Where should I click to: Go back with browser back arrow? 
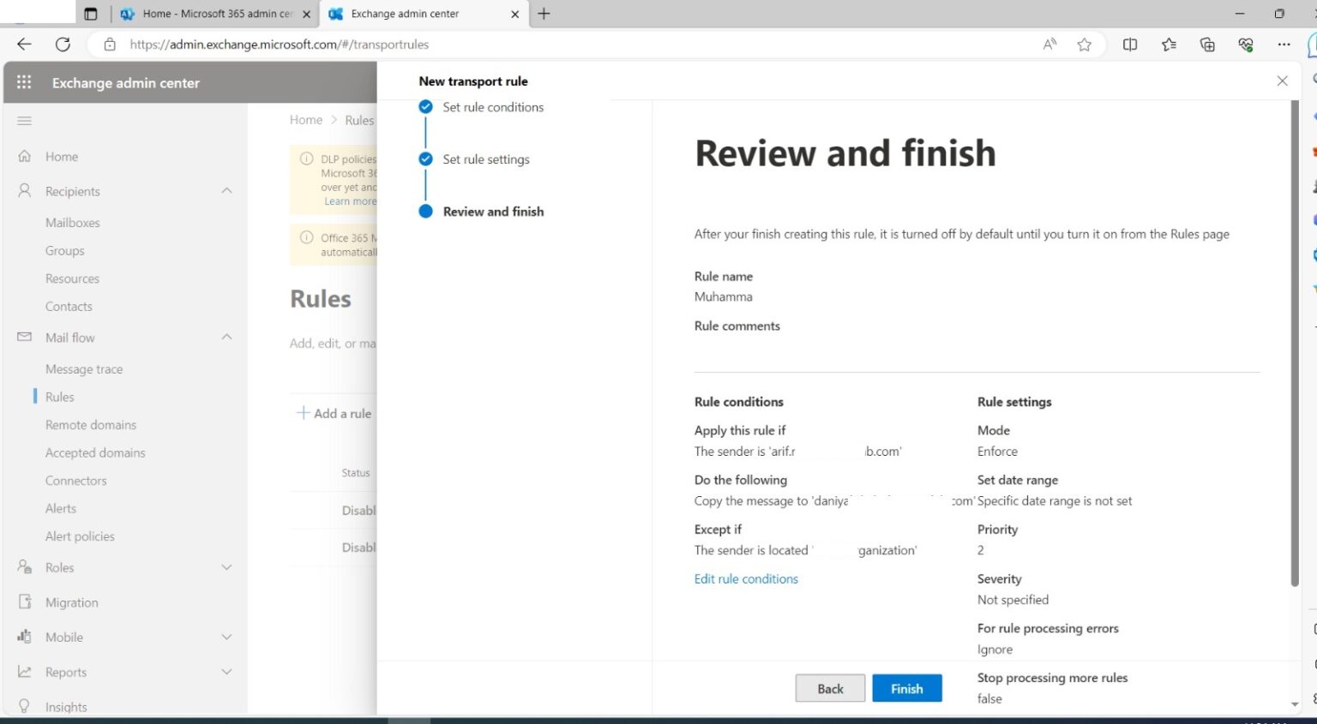(x=24, y=44)
